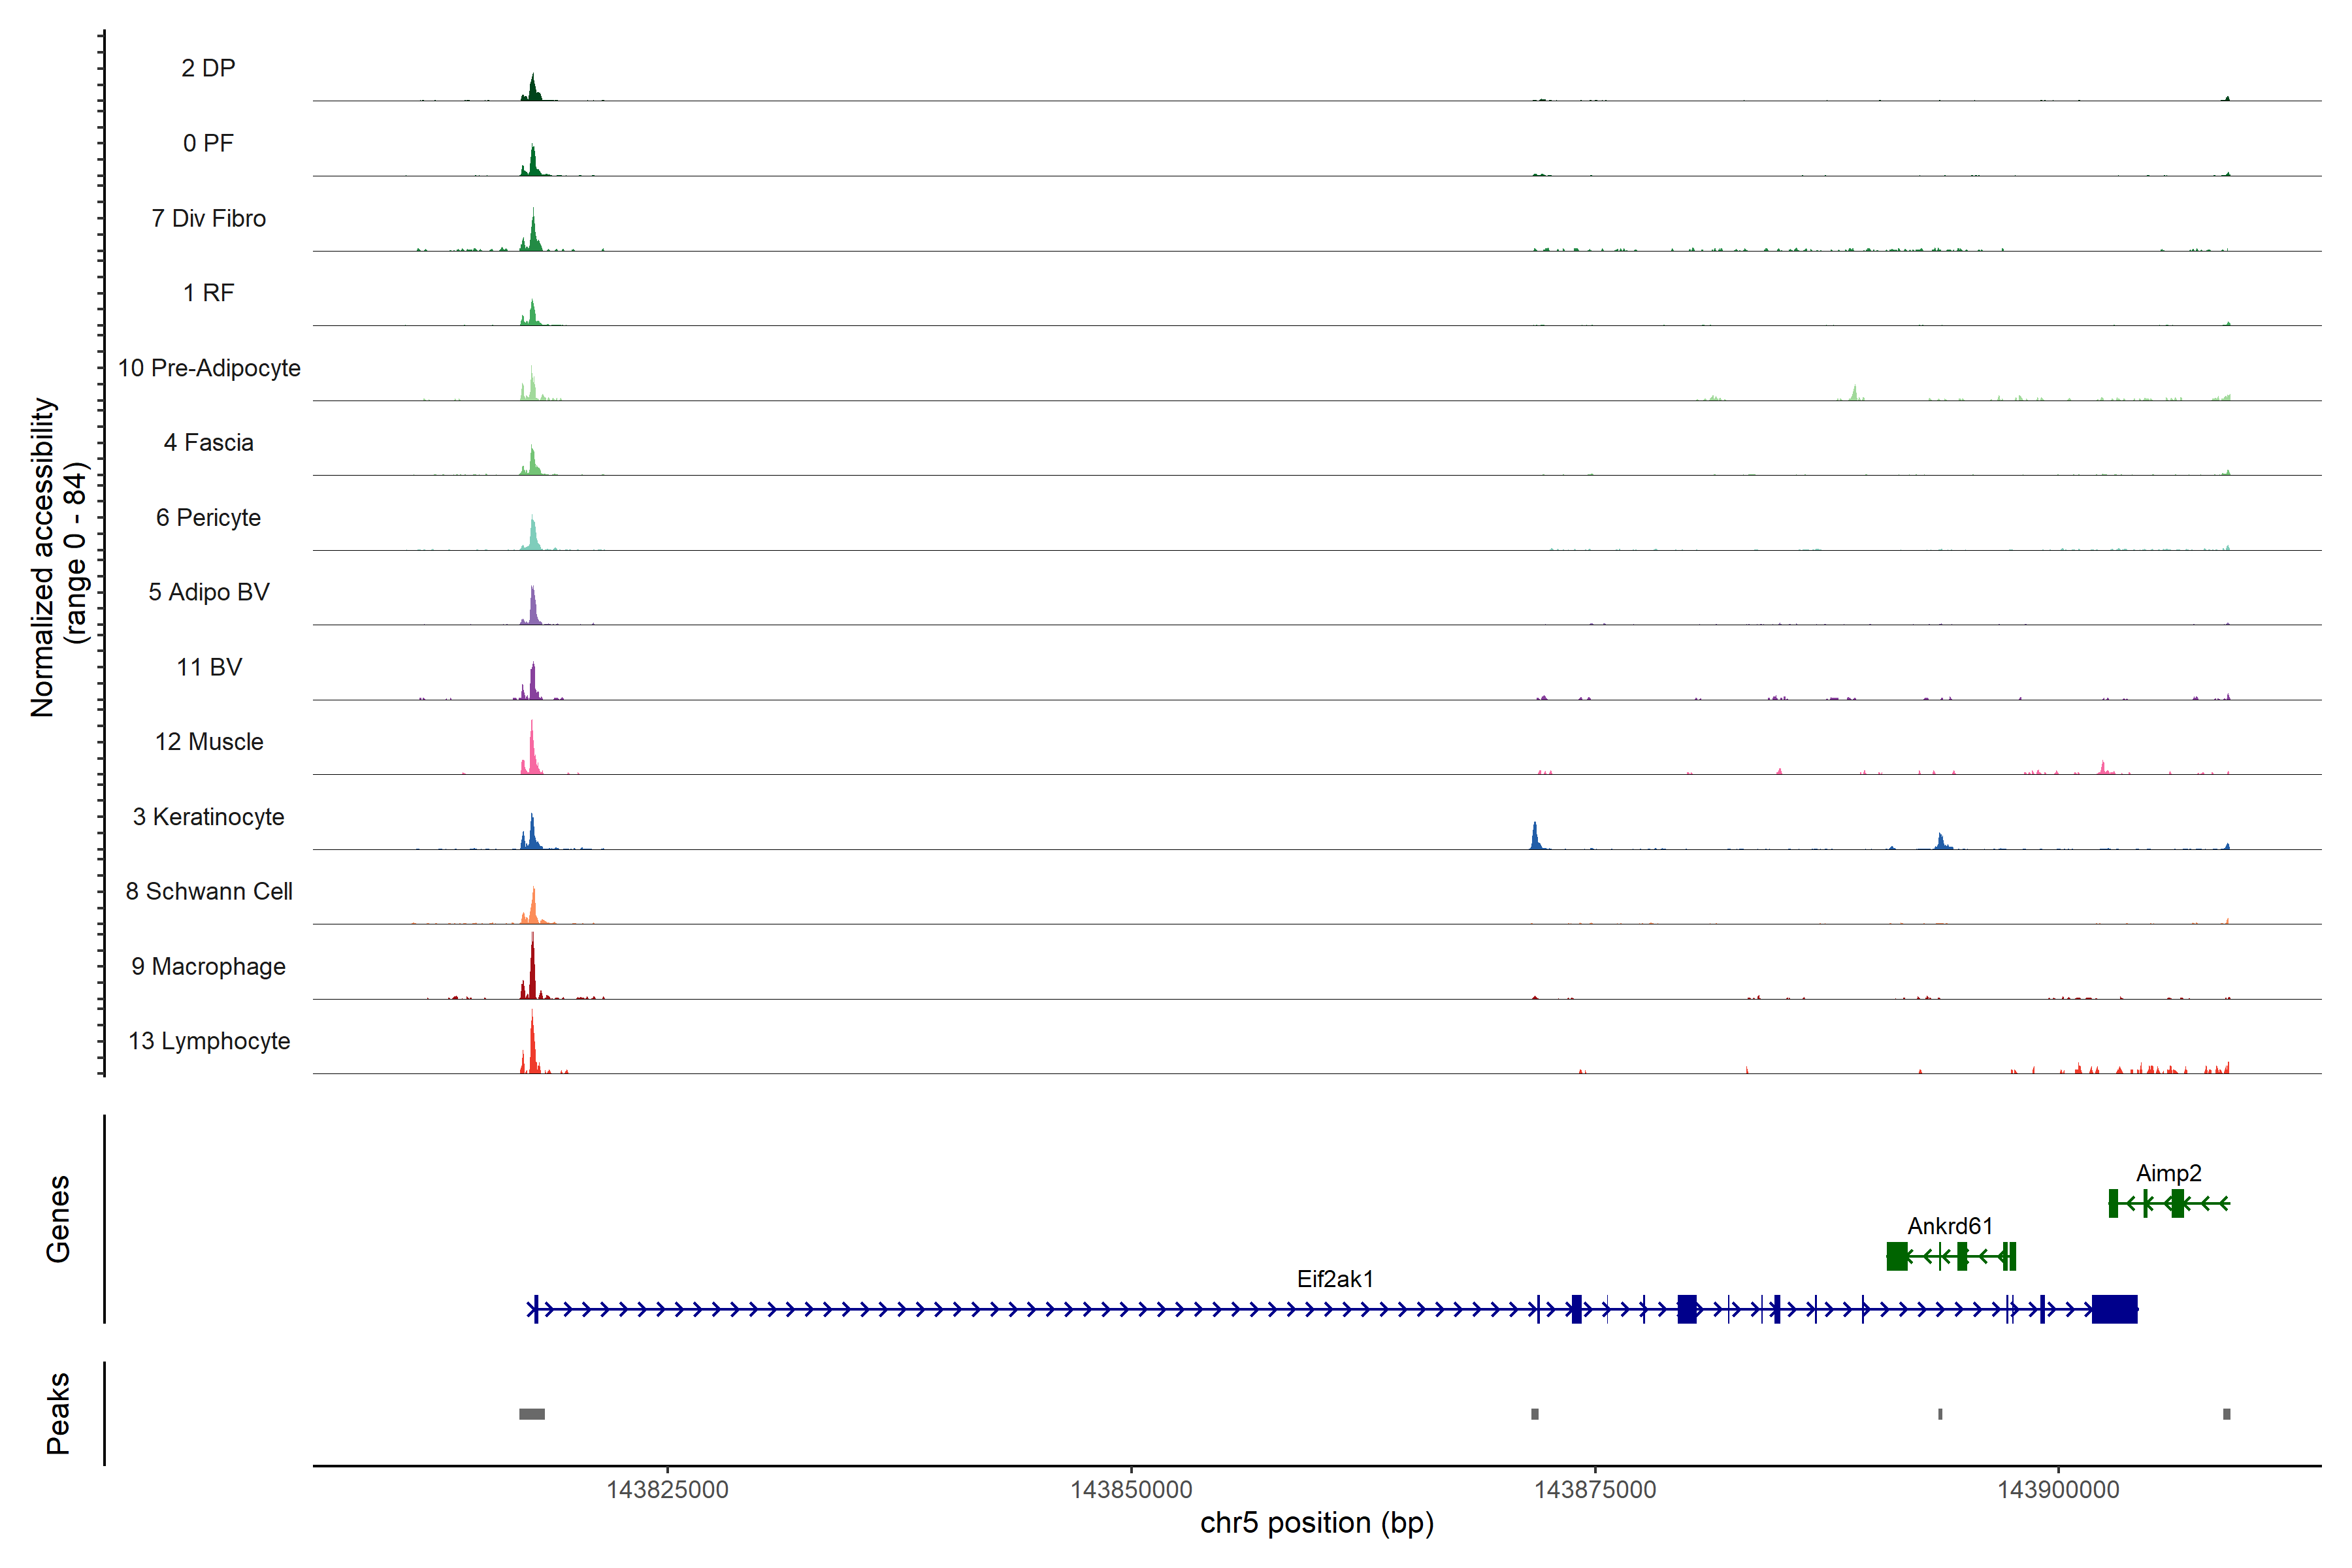
Task: Click the Eif2ak1 gene name
Action: 1335,1279
